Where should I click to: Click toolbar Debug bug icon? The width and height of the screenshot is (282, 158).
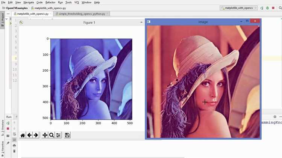[x=267, y=8]
